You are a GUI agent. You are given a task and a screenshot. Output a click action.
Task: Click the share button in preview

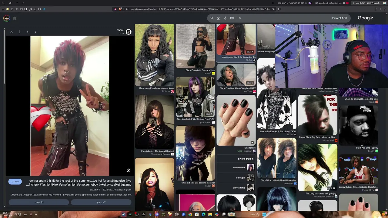coord(101,202)
